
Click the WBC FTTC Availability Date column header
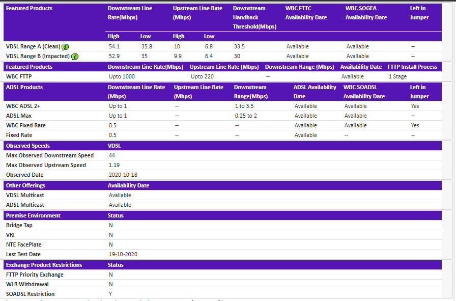(x=305, y=13)
